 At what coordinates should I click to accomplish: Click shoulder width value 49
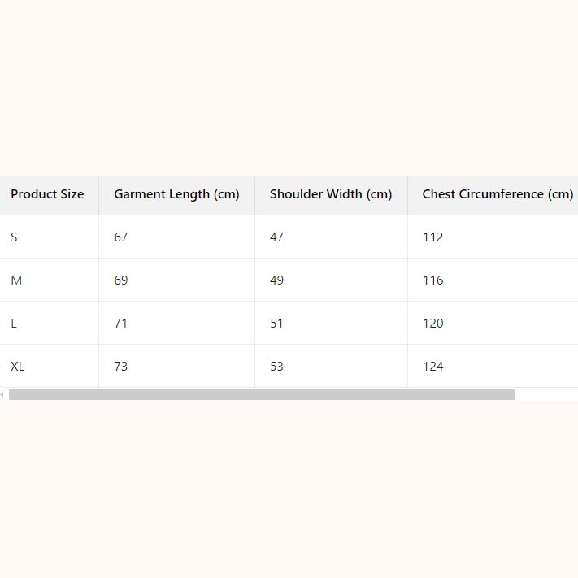[277, 280]
